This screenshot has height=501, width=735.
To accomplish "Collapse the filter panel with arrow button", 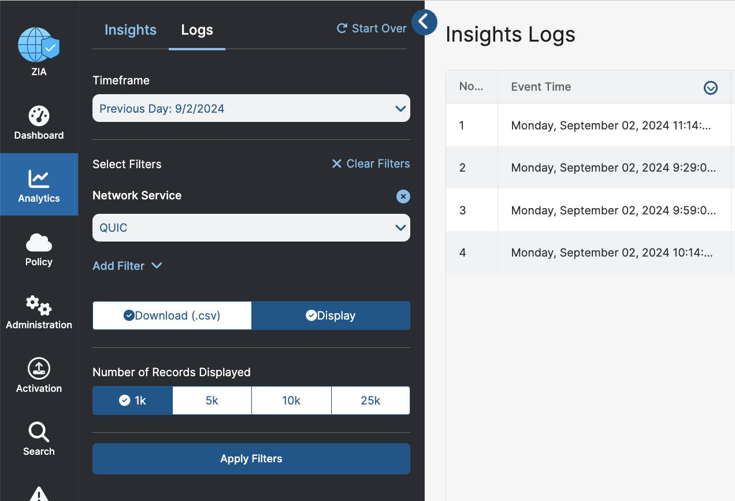I will point(424,22).
